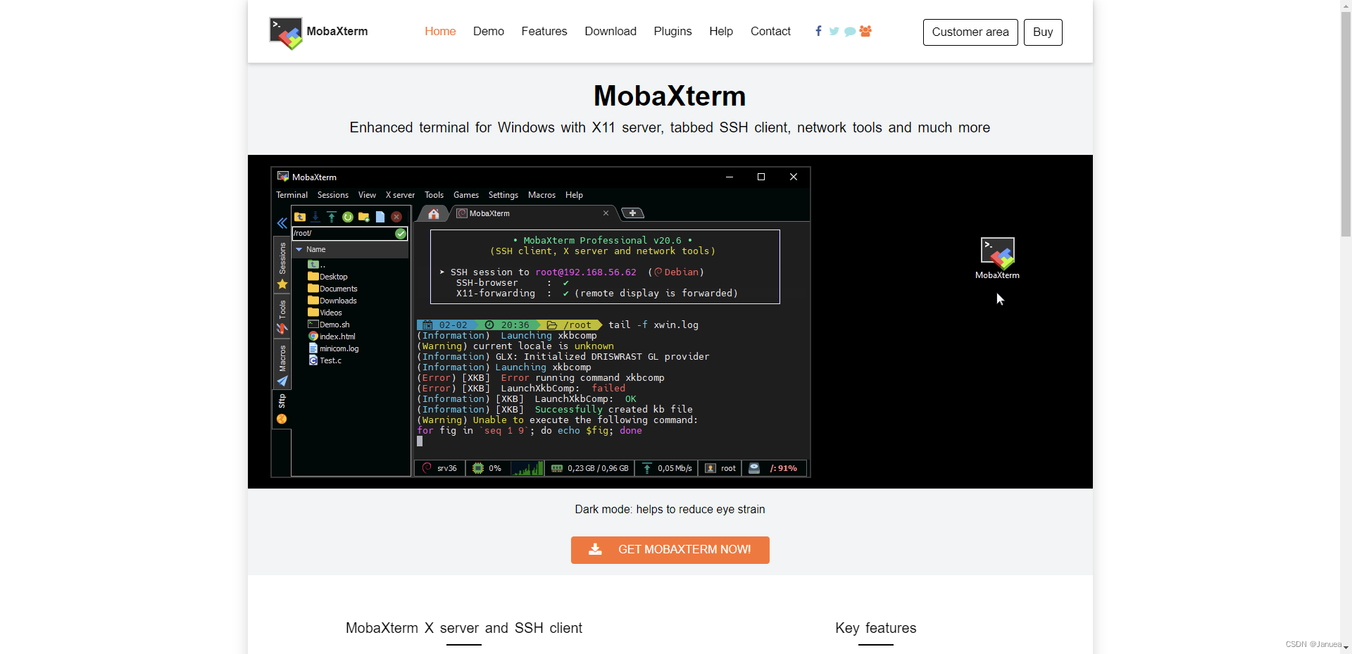Click the root user status entry
The height and width of the screenshot is (654, 1352).
click(x=720, y=468)
